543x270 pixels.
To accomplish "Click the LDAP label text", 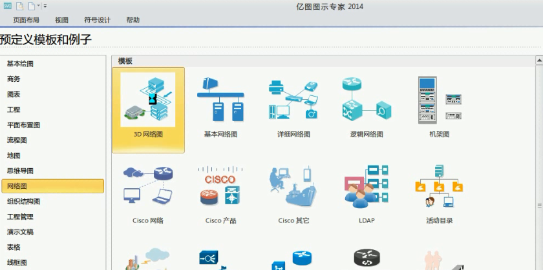I will [367, 220].
